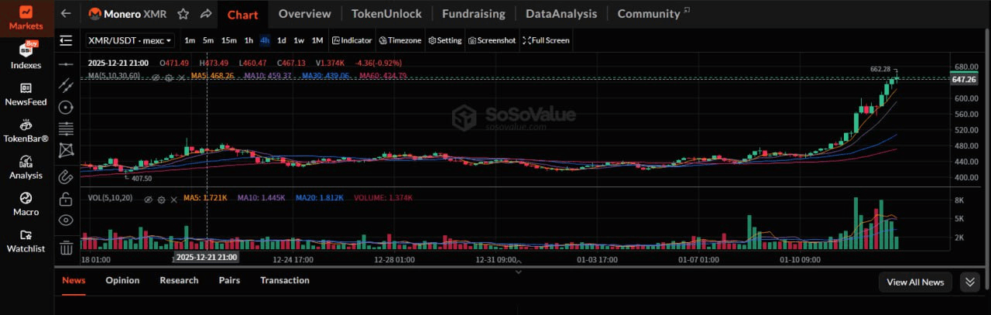Select the Opinion tab
Image resolution: width=991 pixels, height=315 pixels.
click(122, 280)
